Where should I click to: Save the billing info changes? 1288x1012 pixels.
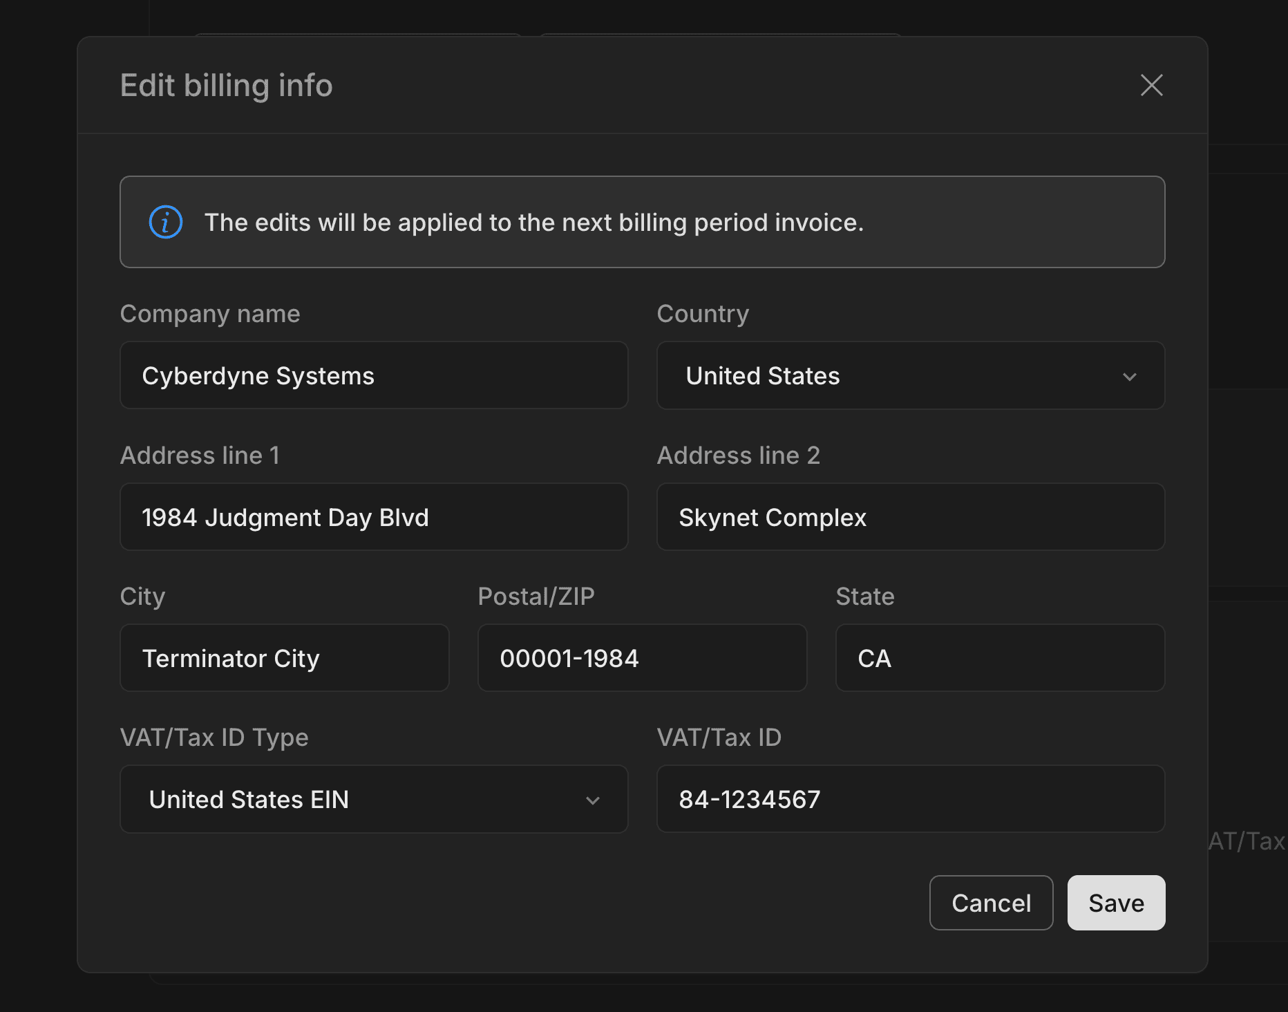pyautogui.click(x=1116, y=903)
